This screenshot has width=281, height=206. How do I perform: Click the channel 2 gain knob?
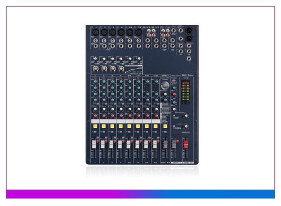click(x=103, y=59)
